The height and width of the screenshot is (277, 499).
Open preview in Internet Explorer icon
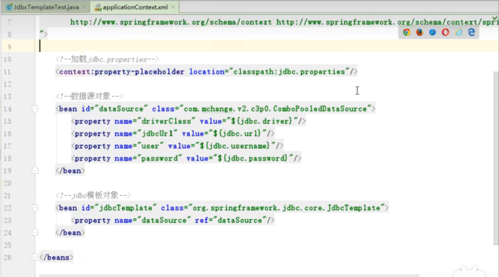[459, 32]
